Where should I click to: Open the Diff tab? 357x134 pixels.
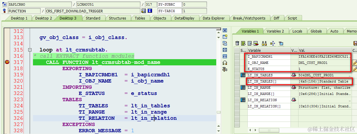tap(277, 18)
